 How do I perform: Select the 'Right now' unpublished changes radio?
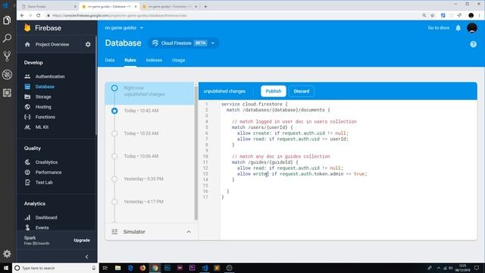pos(114,88)
